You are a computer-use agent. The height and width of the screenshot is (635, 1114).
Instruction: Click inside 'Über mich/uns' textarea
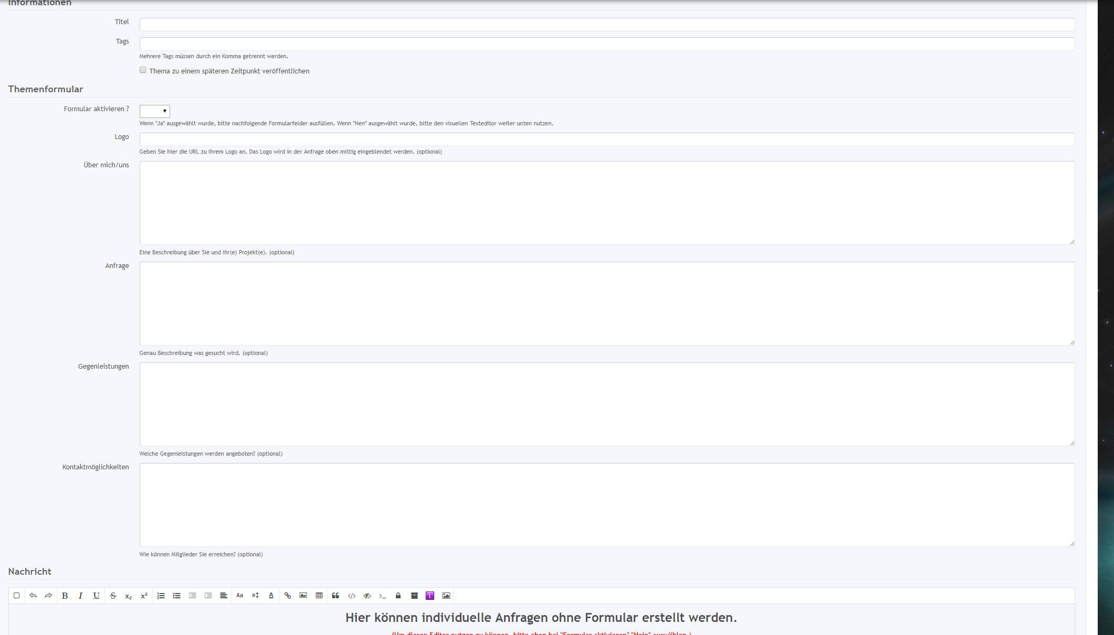click(x=607, y=203)
